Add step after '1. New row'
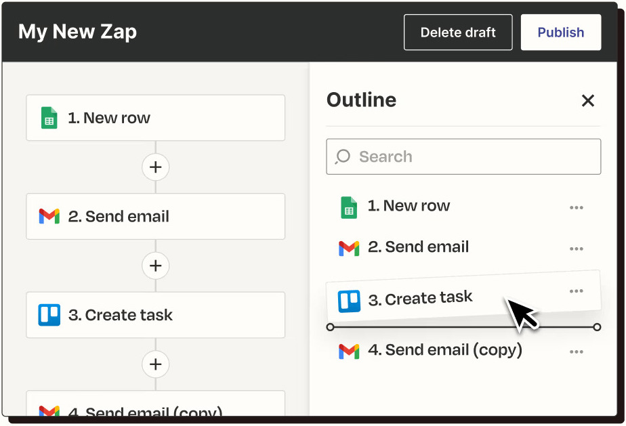Viewport: 626px width, 426px height. (155, 167)
